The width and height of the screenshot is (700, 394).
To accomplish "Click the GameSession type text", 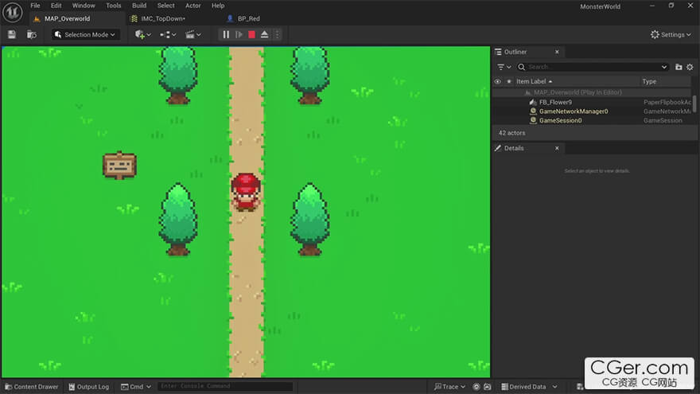I will [x=663, y=121].
